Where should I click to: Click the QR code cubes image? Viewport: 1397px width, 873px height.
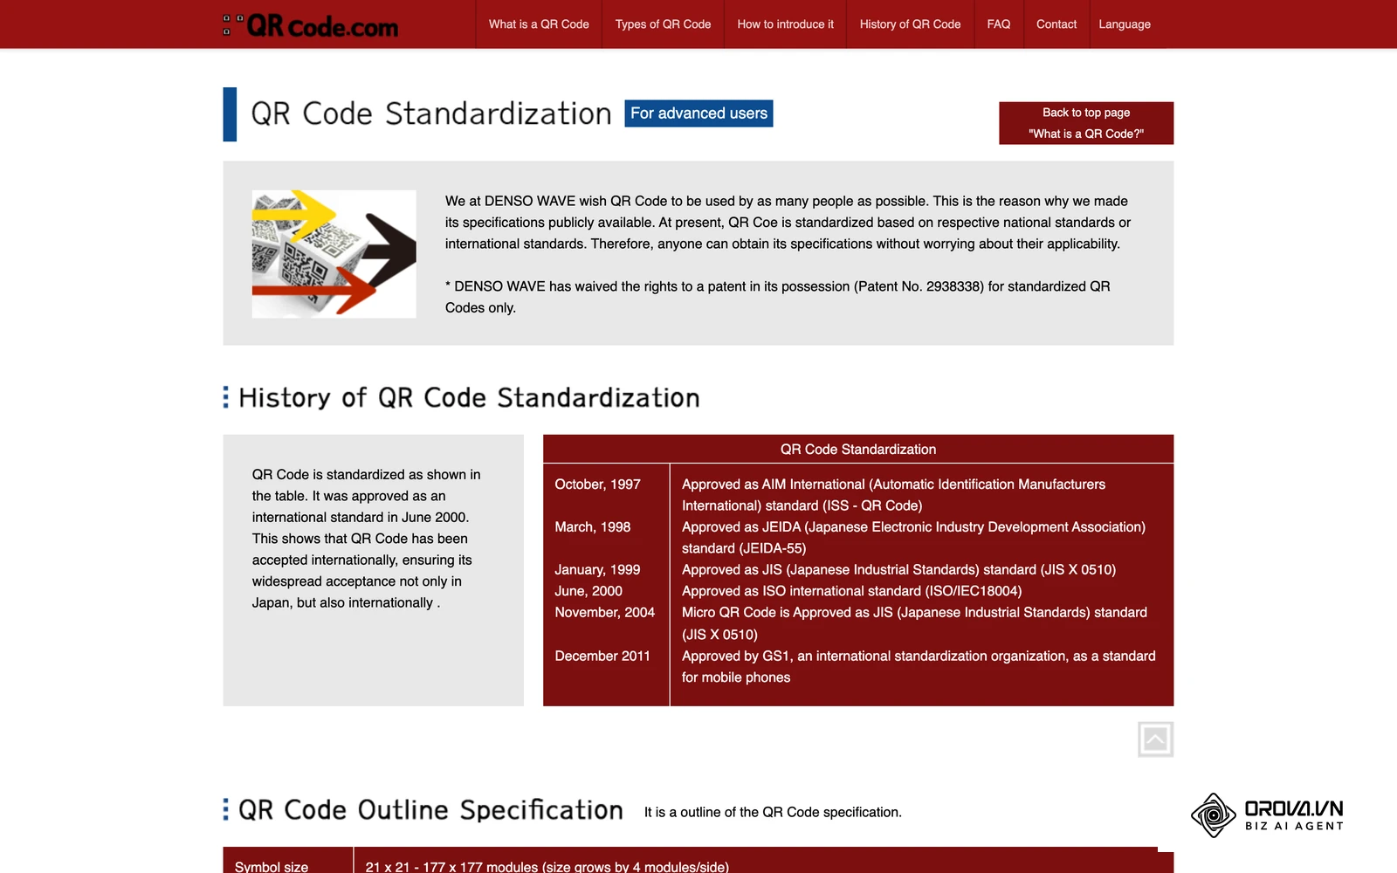[x=334, y=254]
